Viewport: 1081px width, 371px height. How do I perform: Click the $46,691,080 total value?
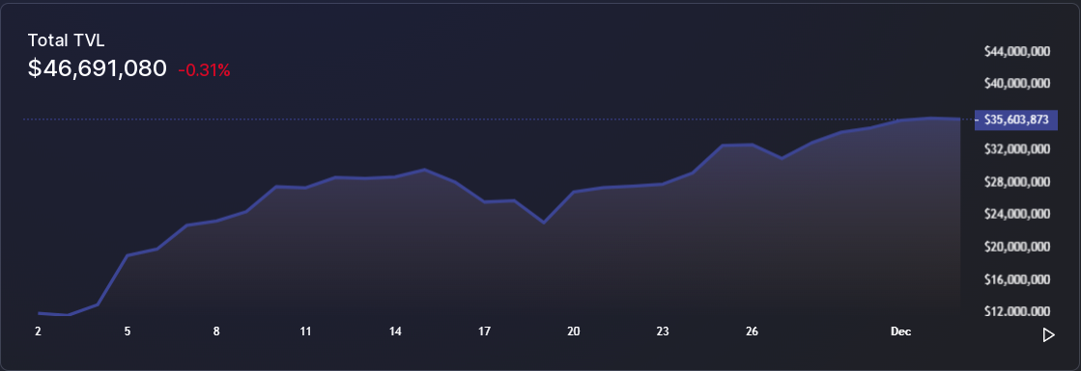coord(98,68)
